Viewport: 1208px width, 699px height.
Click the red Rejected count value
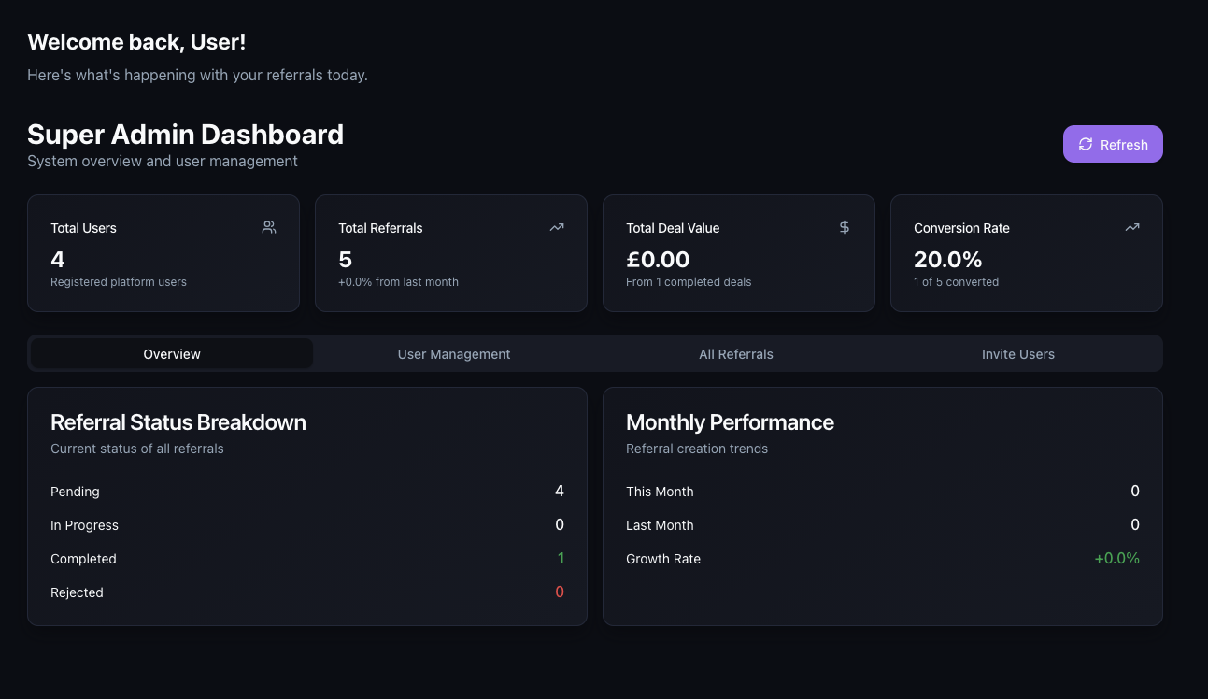point(560,592)
